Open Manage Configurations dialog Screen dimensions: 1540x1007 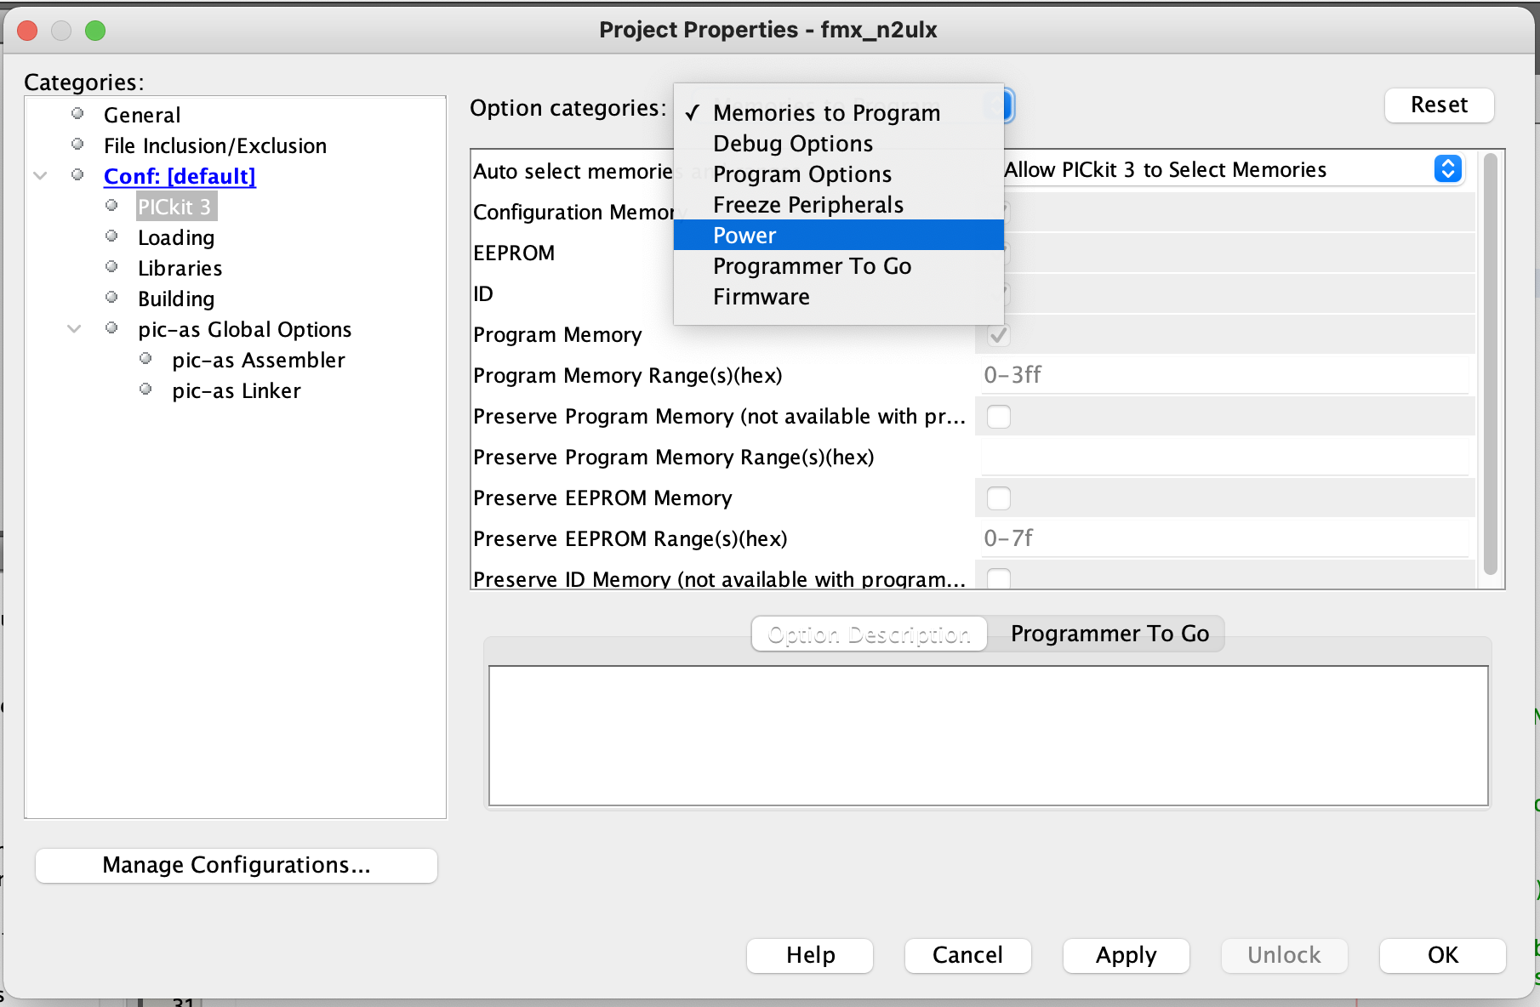tap(236, 865)
